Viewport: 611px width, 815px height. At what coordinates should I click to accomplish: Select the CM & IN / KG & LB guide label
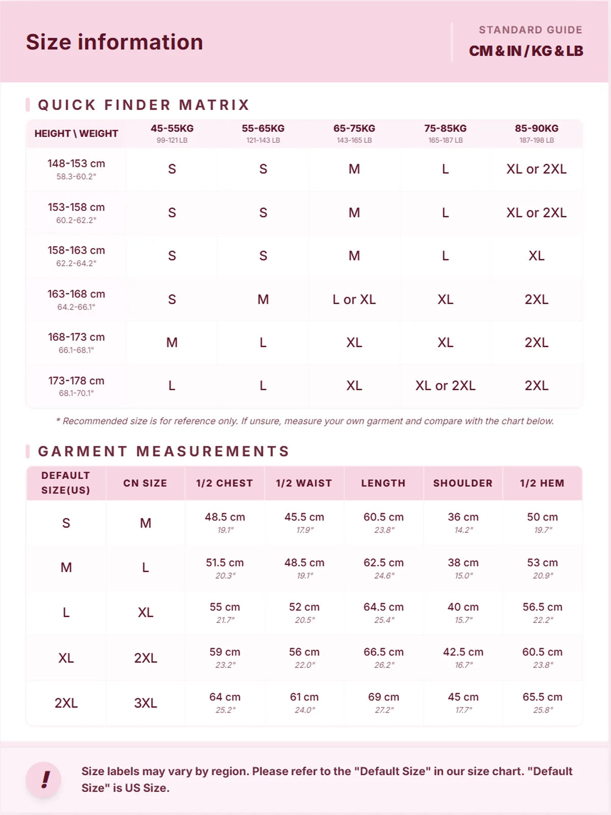tap(526, 51)
